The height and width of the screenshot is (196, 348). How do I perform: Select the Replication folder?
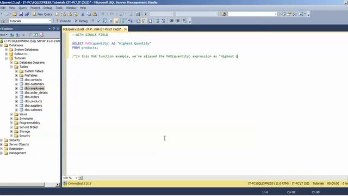coord(16,149)
